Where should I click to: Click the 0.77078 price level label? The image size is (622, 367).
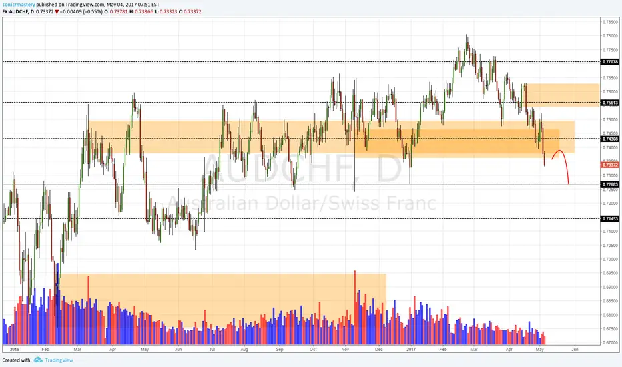click(x=610, y=62)
